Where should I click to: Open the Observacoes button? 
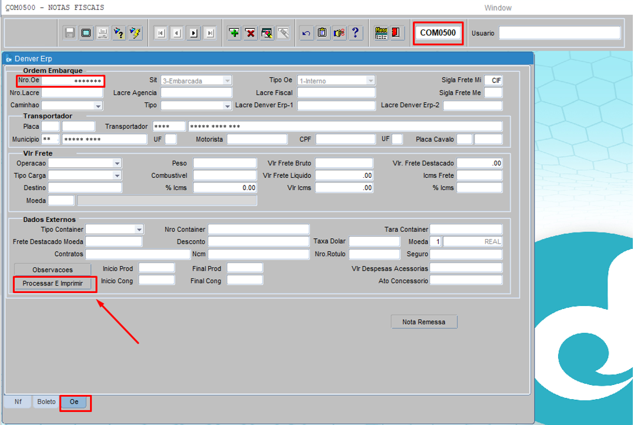(x=53, y=270)
